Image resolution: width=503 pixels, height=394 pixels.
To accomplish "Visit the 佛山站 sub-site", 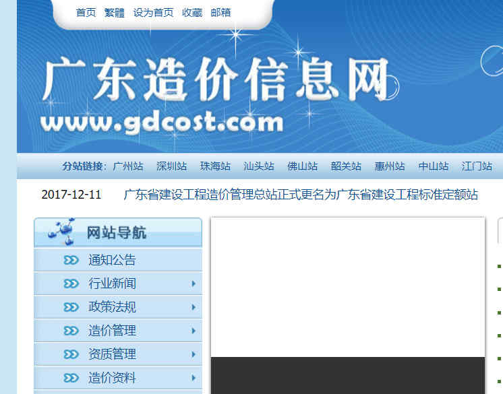I will point(302,166).
